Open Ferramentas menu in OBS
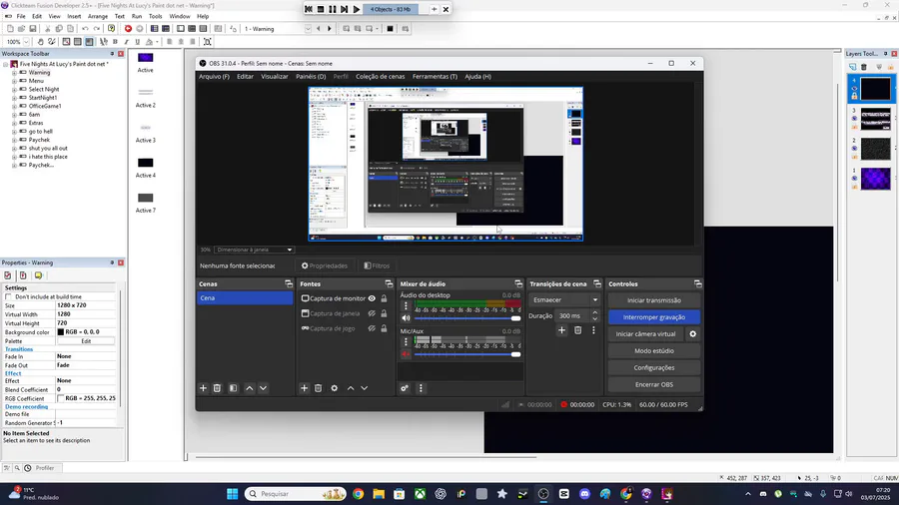The image size is (899, 505). point(435,76)
